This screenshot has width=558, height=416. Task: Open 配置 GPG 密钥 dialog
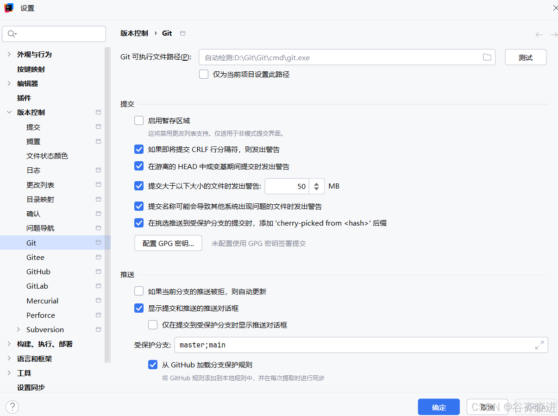click(x=168, y=242)
